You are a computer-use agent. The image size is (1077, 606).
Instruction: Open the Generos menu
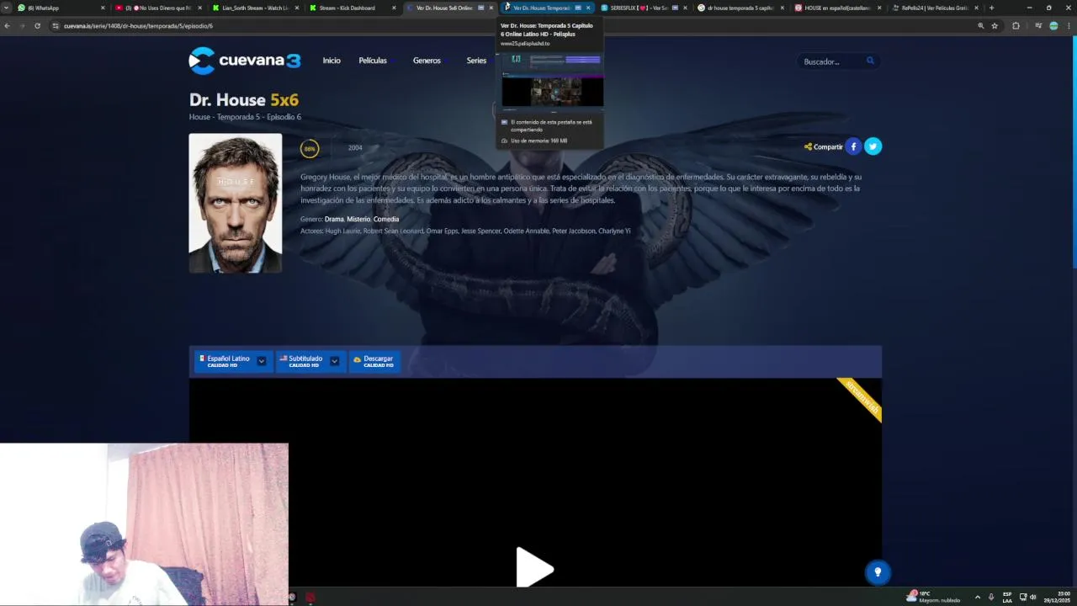(427, 61)
